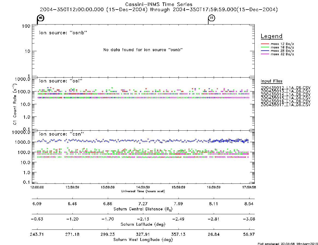This screenshot has width=318, height=245.
Task: Click the 16:59:59 time tick label
Action: tap(213, 187)
